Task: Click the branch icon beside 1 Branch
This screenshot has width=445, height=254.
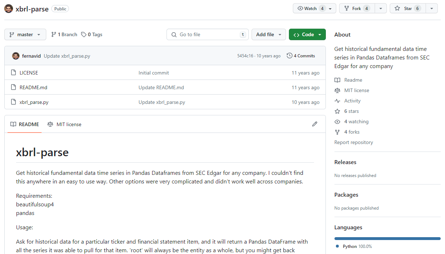Action: (x=54, y=34)
